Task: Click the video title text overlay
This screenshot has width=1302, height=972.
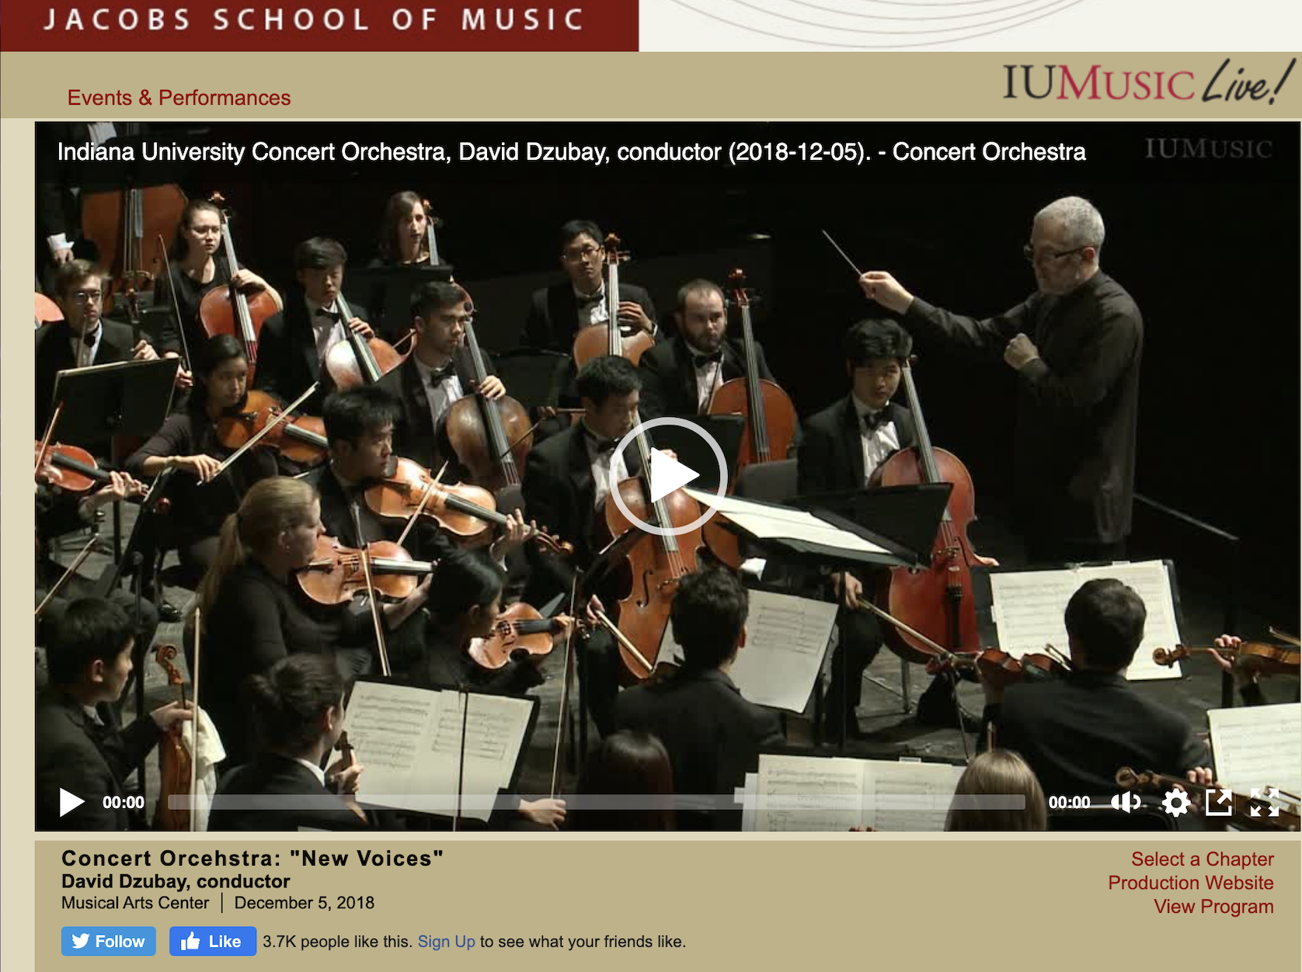Action: (x=571, y=151)
